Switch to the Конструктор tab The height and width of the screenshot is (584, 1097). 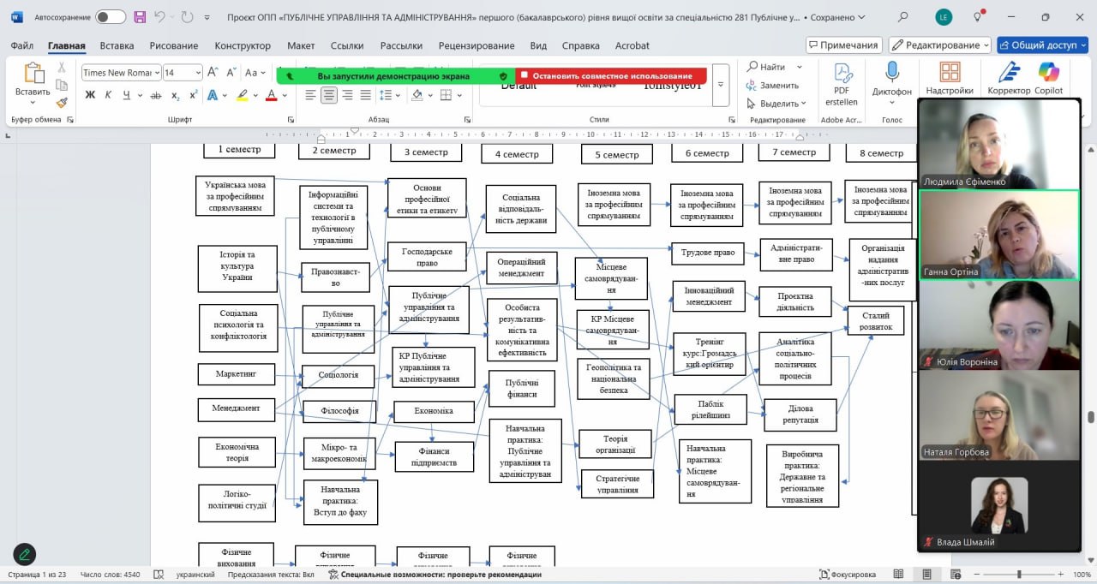(243, 45)
